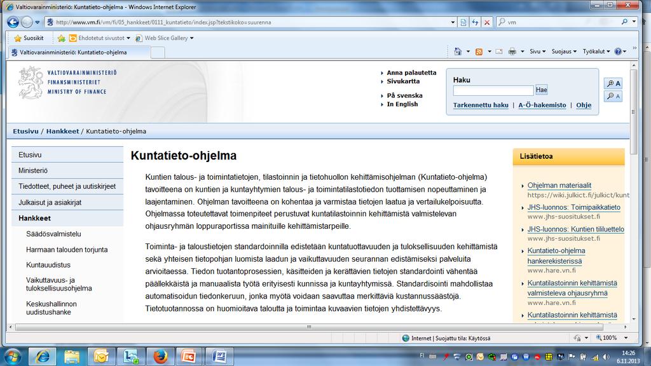Open Tarkennettu haku link
Viewport: 651px width, 366px height.
coord(481,105)
